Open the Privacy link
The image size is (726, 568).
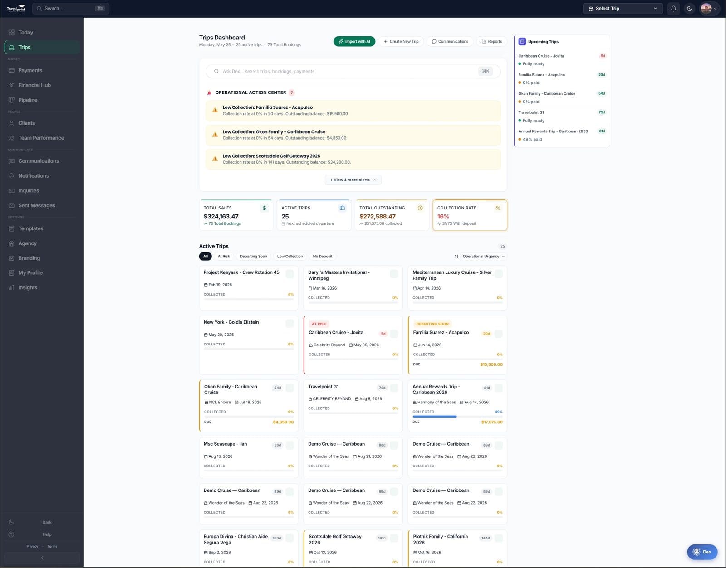coord(32,546)
